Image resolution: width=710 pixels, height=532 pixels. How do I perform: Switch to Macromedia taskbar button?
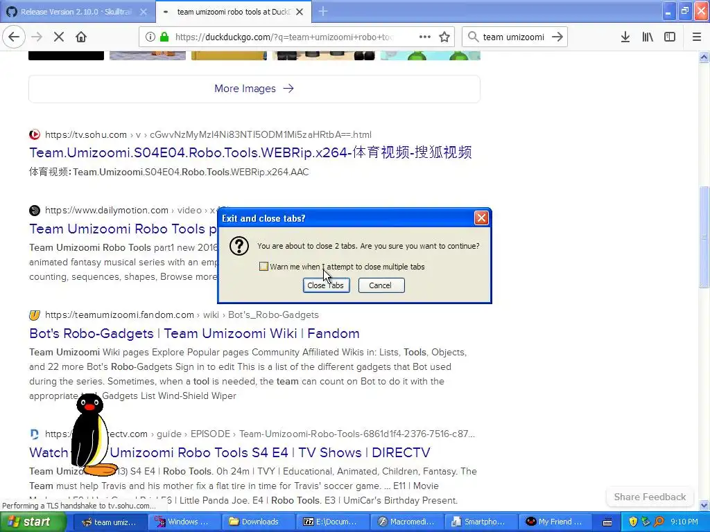(406, 522)
